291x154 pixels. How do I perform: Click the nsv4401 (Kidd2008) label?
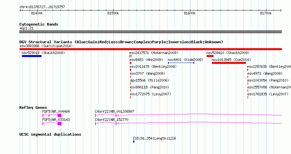(x=185, y=60)
